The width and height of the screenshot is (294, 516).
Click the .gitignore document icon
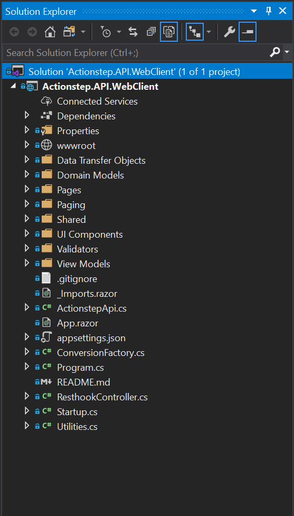point(46,279)
